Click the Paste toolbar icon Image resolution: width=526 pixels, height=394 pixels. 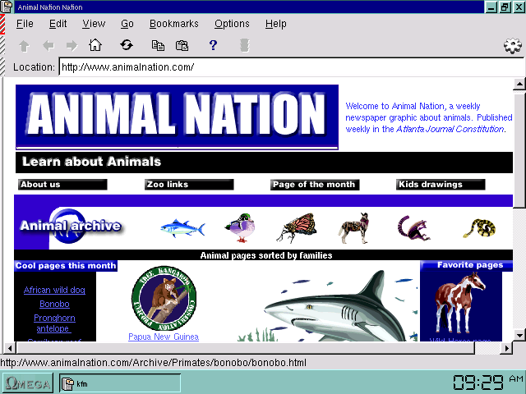(x=182, y=45)
